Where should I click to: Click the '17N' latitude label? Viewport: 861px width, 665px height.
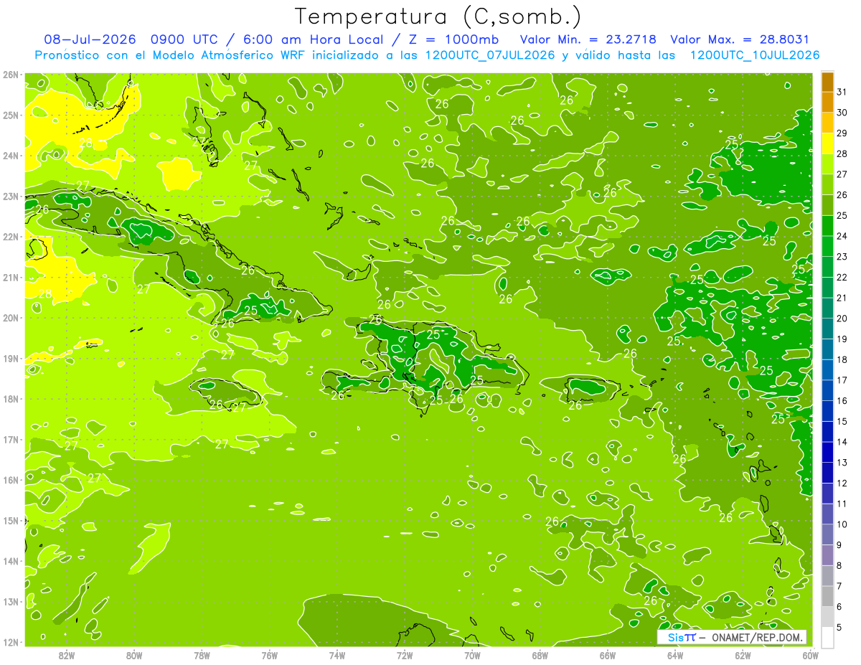pyautogui.click(x=10, y=439)
